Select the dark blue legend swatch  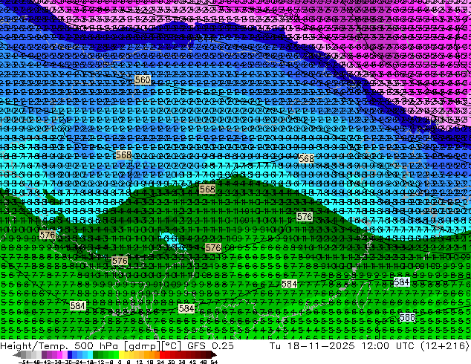click(70, 354)
